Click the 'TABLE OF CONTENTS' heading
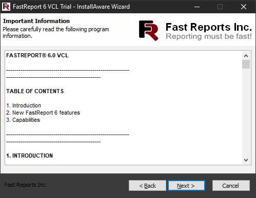Viewport: 256px width, 198px height. [x=35, y=91]
